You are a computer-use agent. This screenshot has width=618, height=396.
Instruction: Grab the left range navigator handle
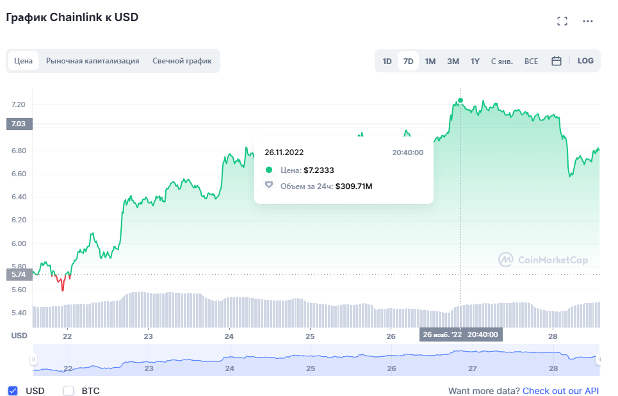pyautogui.click(x=33, y=359)
